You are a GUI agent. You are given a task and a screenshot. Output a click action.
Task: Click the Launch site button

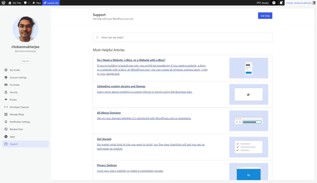[51, 3]
